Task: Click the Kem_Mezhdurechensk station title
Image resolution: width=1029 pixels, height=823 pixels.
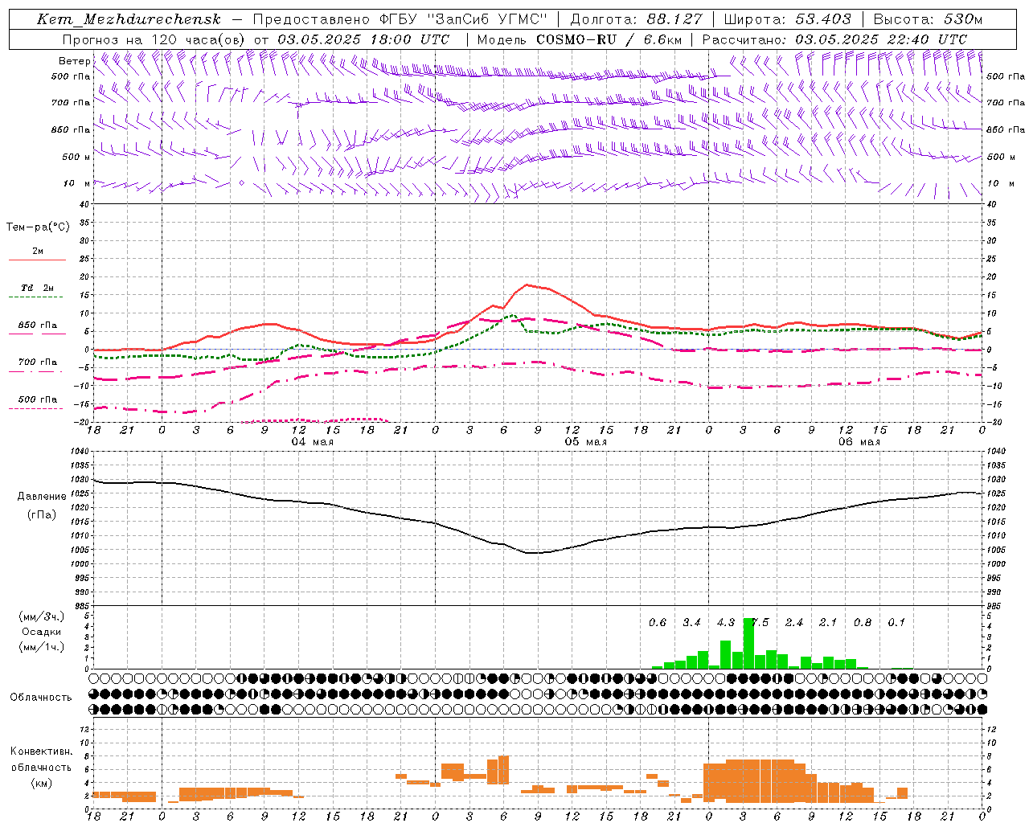Action: pyautogui.click(x=129, y=19)
